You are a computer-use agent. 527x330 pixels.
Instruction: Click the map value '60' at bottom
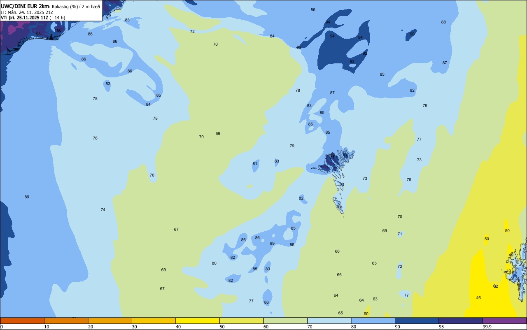[366, 314]
